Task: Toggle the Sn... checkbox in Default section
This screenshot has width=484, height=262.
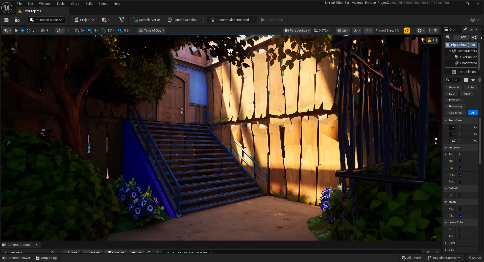Action: (460, 195)
